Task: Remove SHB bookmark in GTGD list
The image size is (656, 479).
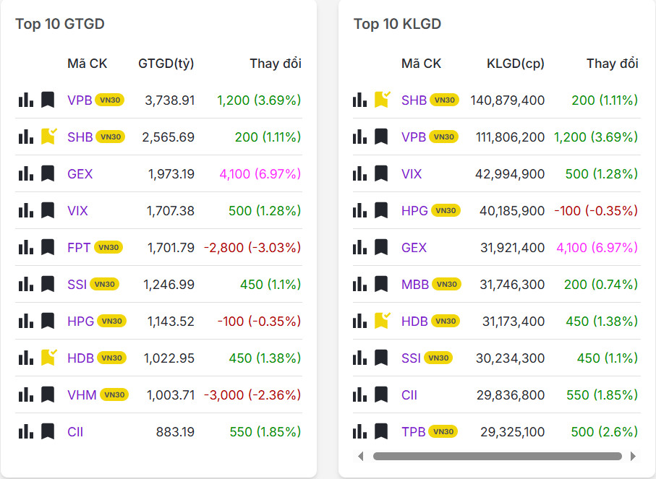Action: [x=48, y=136]
